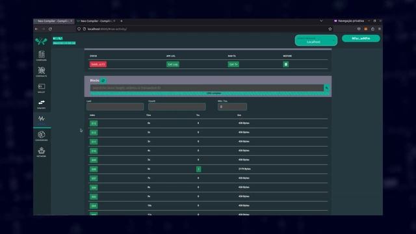Refresh the Blocks list with the refresh icon
Viewport: 416px width, 234px height.
point(103,81)
